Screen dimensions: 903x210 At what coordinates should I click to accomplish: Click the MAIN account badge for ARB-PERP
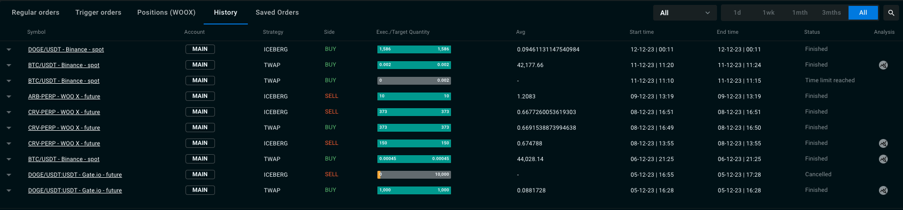coord(200,96)
